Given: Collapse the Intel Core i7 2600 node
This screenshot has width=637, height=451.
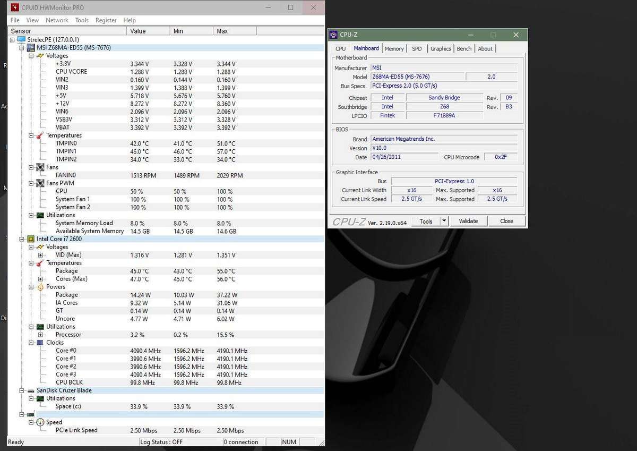Looking at the screenshot, I should (x=22, y=239).
